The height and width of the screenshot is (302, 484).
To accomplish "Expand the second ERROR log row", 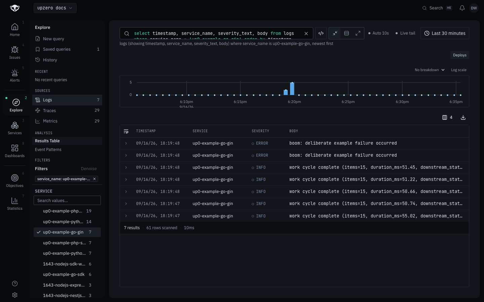I will coord(126,155).
